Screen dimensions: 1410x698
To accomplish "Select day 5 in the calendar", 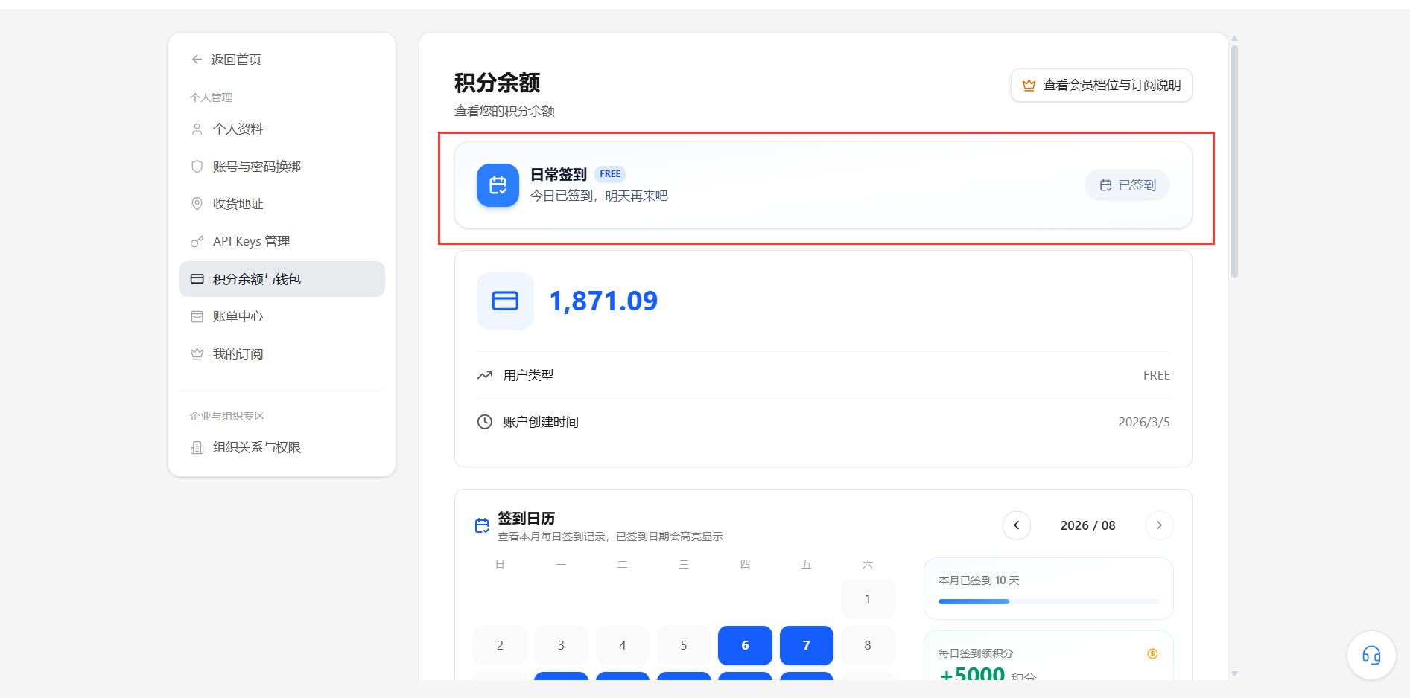I will point(684,645).
